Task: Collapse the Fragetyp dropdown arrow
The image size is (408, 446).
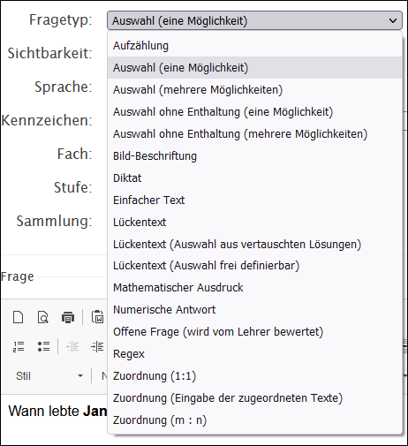Action: click(x=393, y=21)
